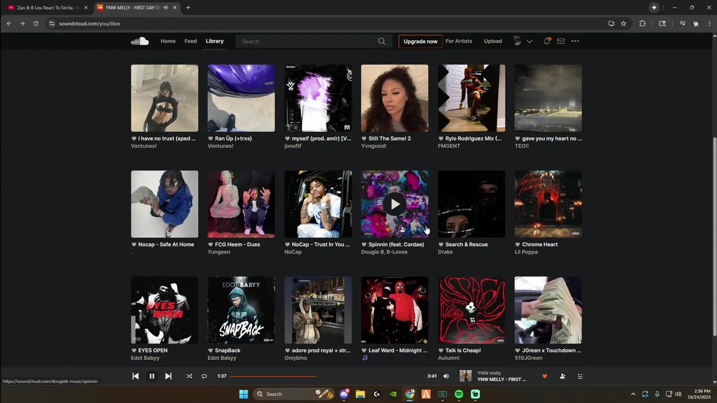Open FCG Heem - Dues track link
The width and height of the screenshot is (717, 403).
[238, 245]
